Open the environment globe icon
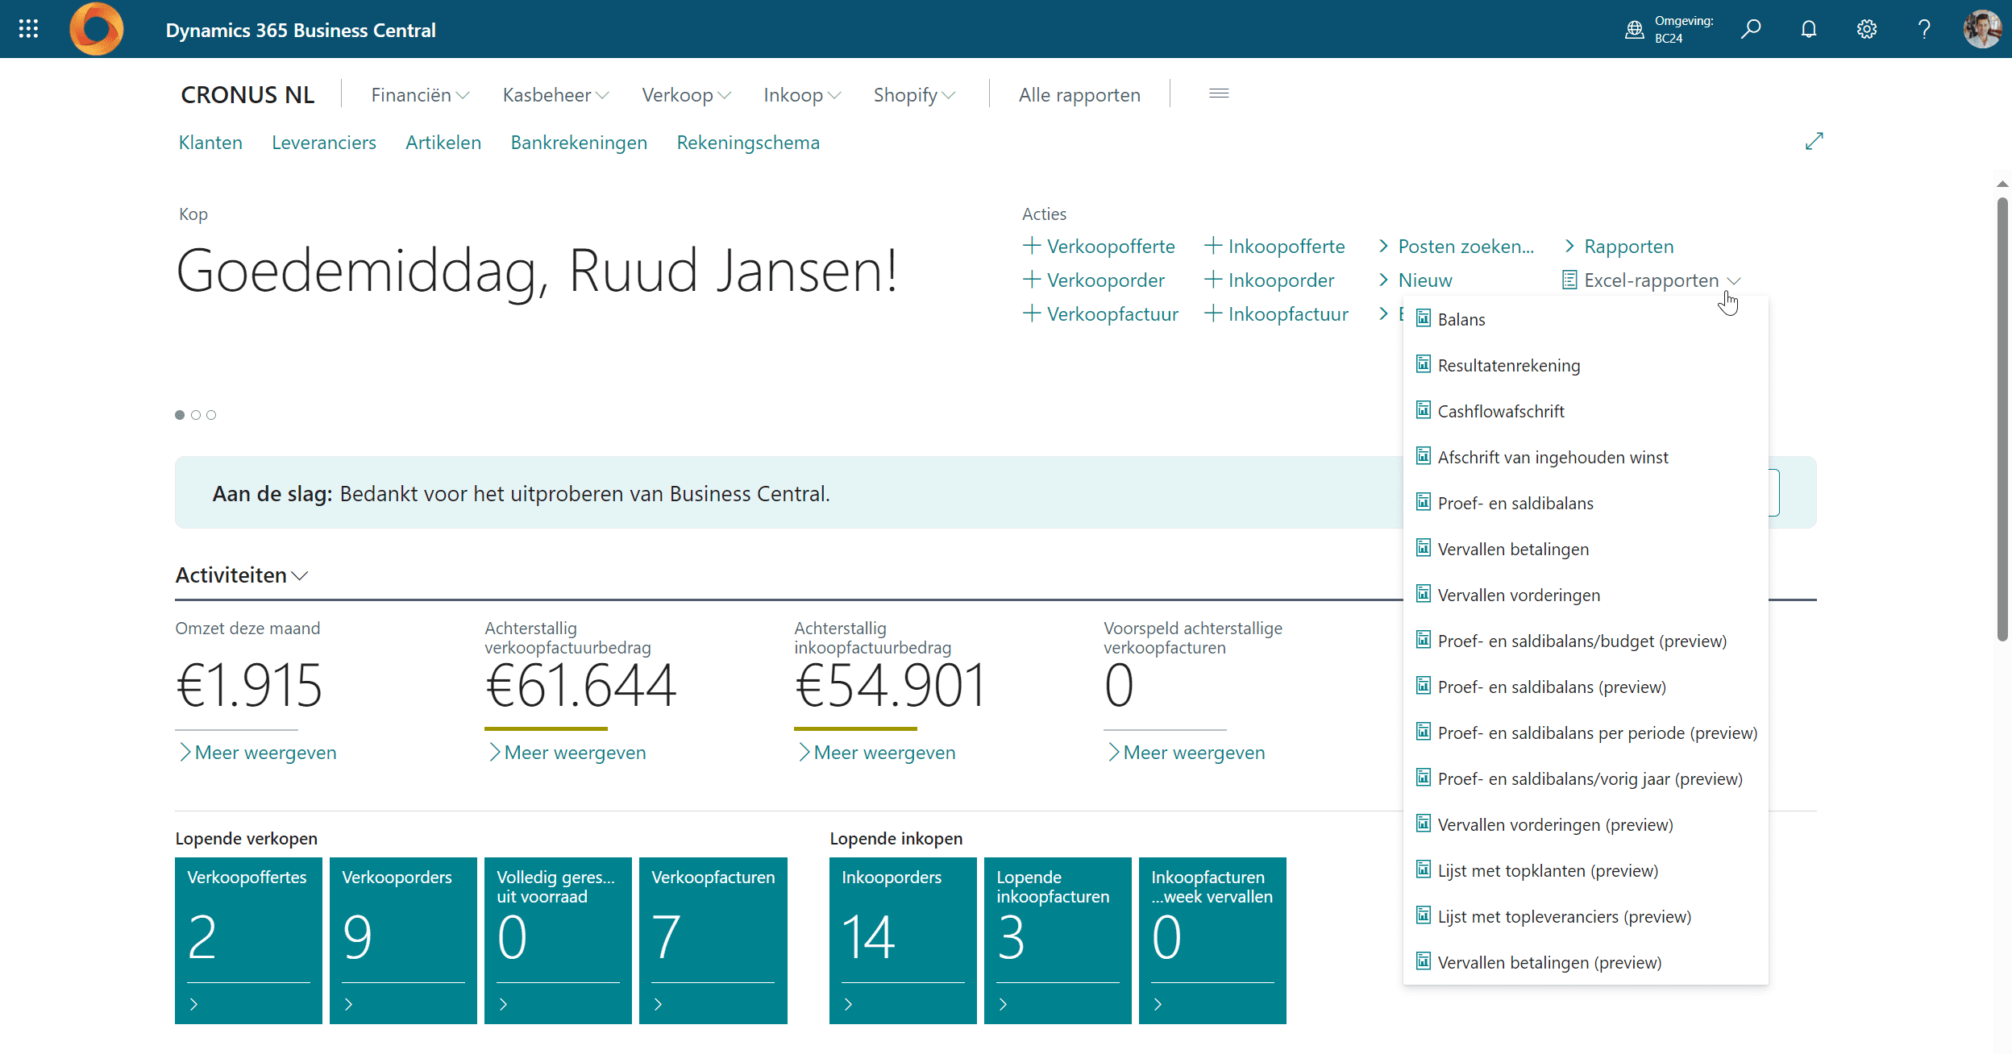This screenshot has width=2012, height=1054. pyautogui.click(x=1634, y=30)
